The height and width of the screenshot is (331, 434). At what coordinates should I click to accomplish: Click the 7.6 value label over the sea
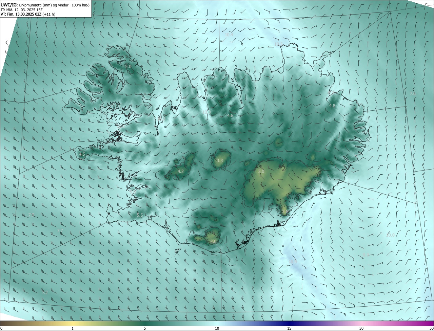coord(413,93)
